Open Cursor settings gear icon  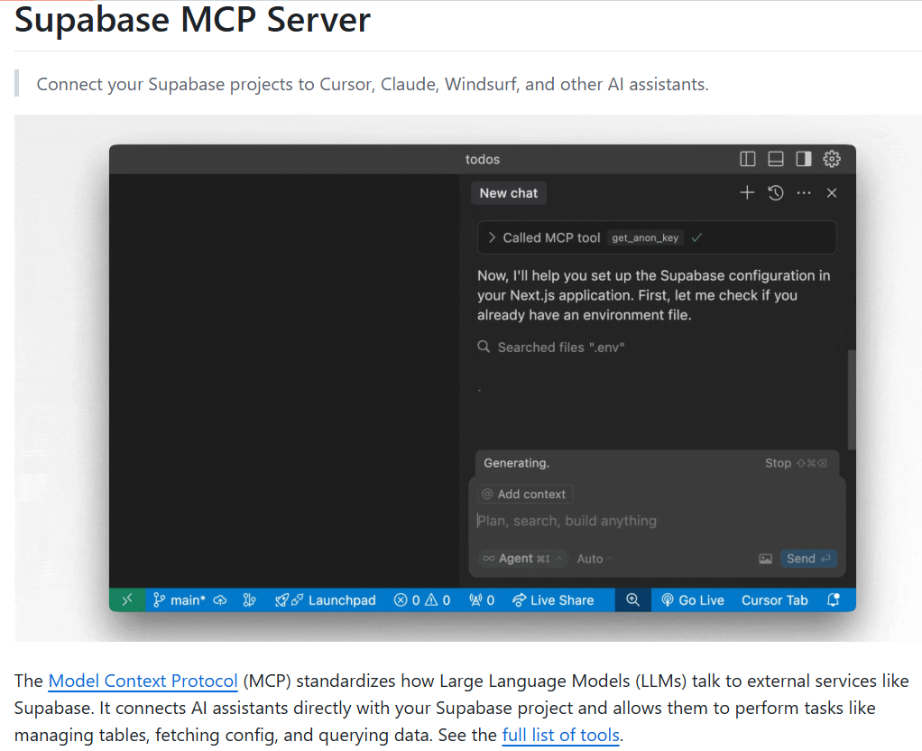(832, 159)
